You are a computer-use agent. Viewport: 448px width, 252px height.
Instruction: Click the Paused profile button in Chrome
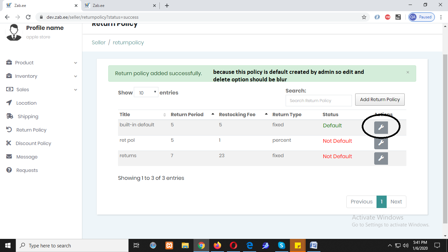pyautogui.click(x=421, y=17)
